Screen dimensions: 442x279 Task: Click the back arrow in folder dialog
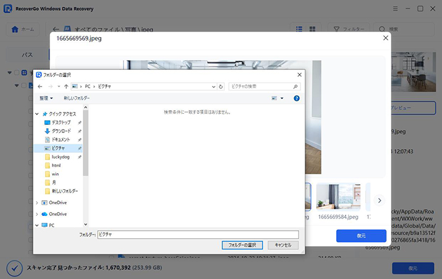[40, 87]
